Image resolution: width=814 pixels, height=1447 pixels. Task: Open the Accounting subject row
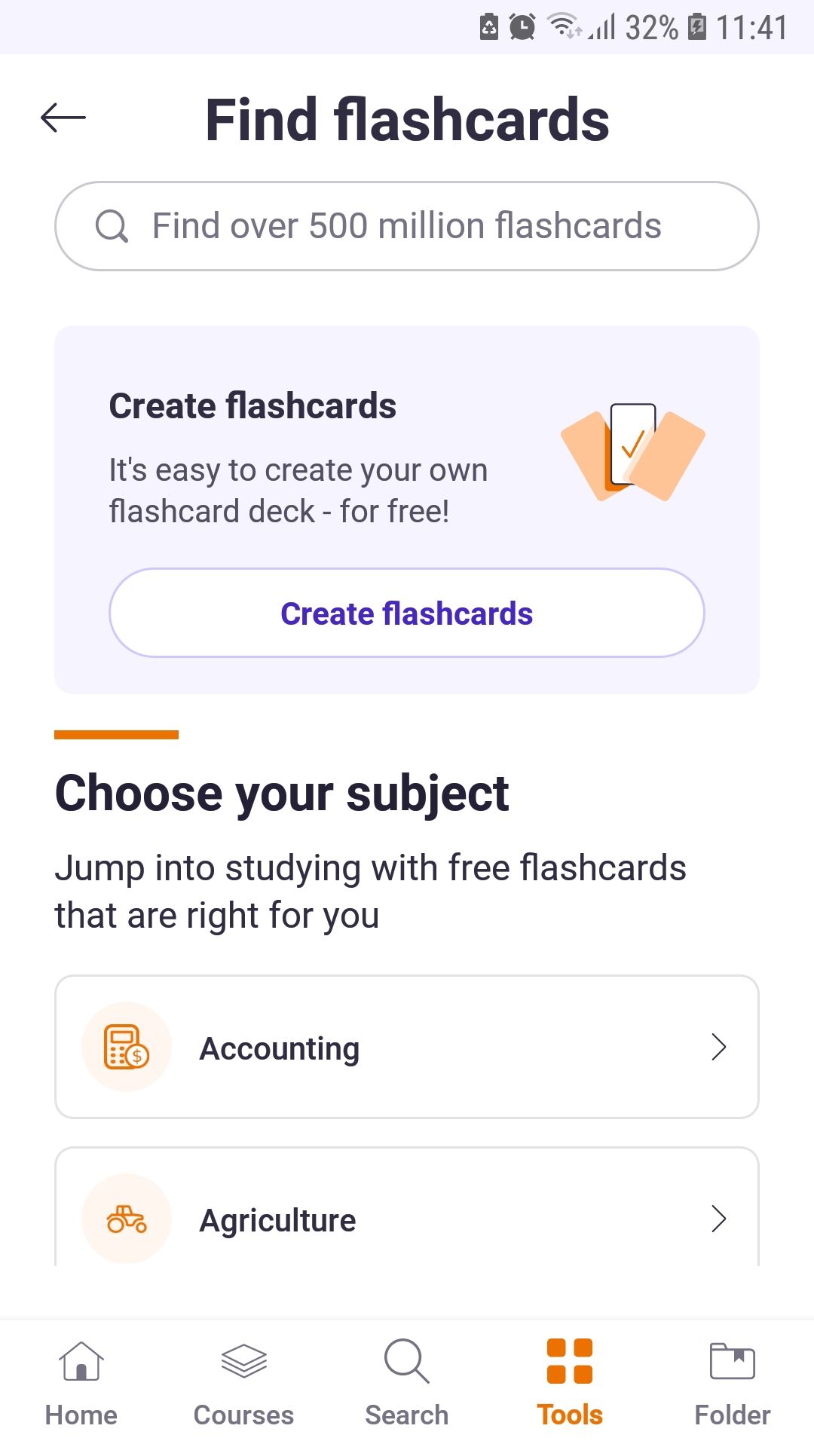point(406,1047)
